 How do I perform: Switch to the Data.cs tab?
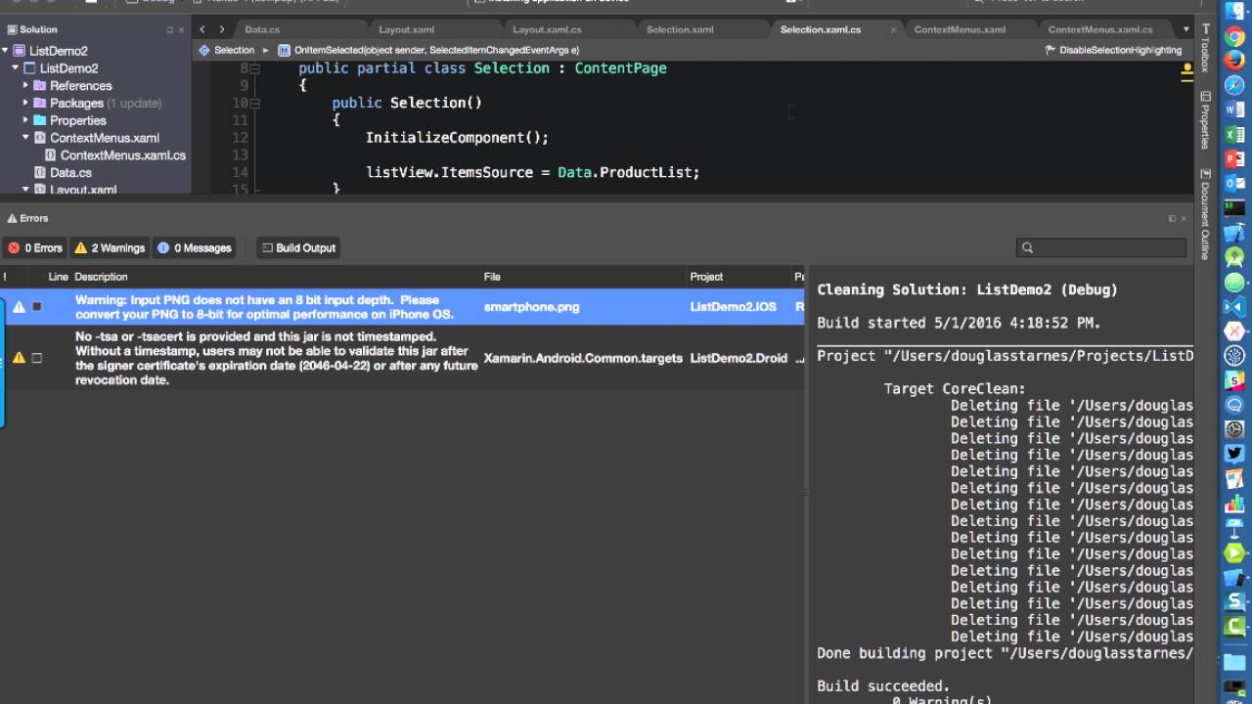(262, 29)
